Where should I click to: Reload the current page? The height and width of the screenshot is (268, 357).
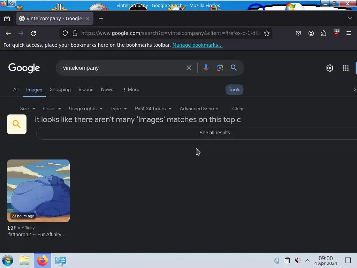[x=33, y=33]
